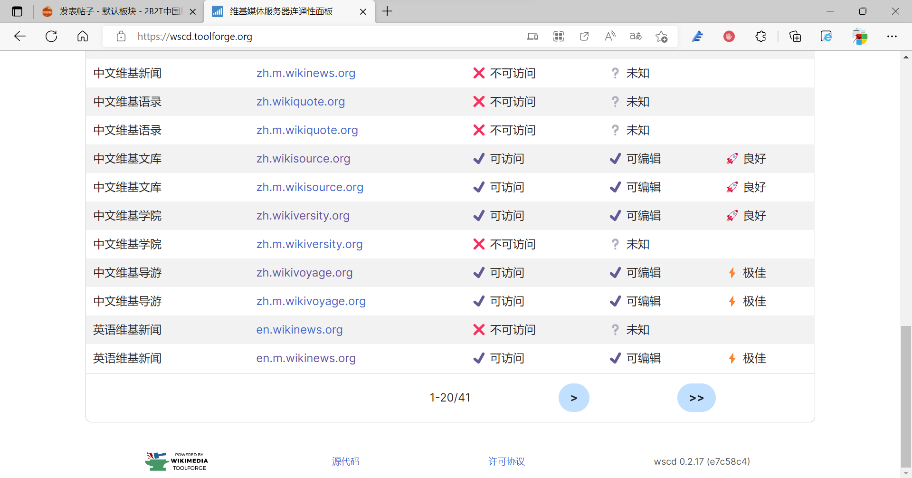
Task: Open zh.m.wikisource.org link
Action: point(310,187)
